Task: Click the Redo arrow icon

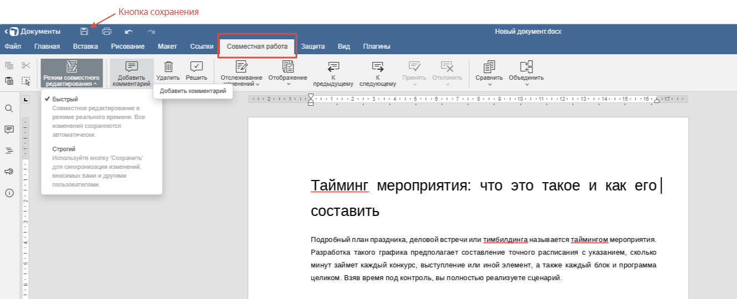Action: point(151,32)
